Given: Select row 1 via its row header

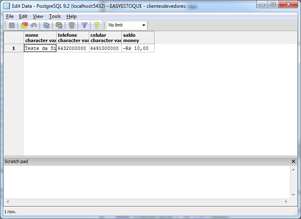Looking at the screenshot, I should (13, 48).
